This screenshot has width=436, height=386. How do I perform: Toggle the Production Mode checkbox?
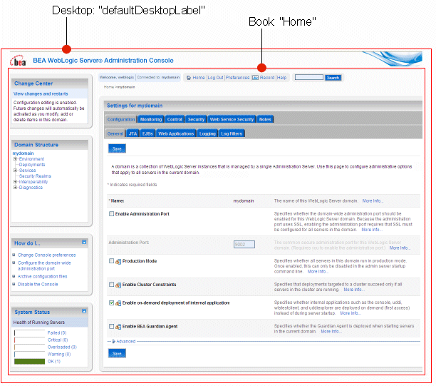(x=112, y=261)
